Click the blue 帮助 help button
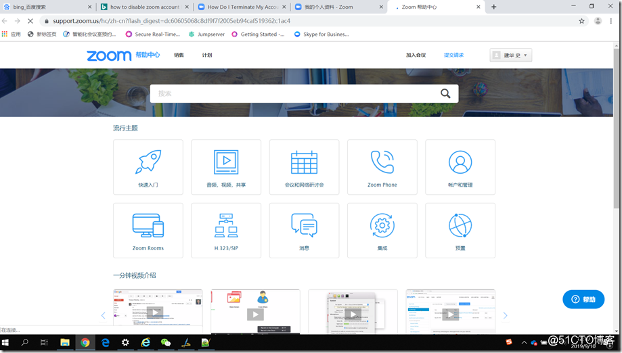622x353 pixels. pyautogui.click(x=583, y=300)
